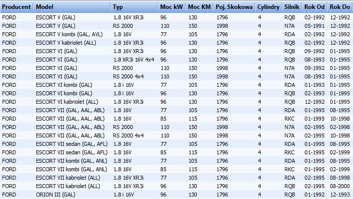Click the Cylindry column header
353x199 pixels.
(x=268, y=7)
